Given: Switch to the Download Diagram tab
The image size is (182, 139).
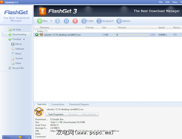Looking at the screenshot, I should (79, 104).
